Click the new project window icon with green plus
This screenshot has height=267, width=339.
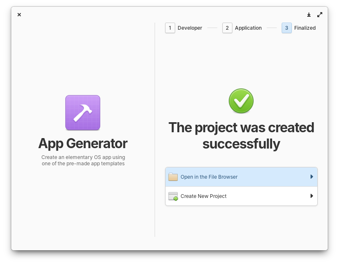[173, 196]
